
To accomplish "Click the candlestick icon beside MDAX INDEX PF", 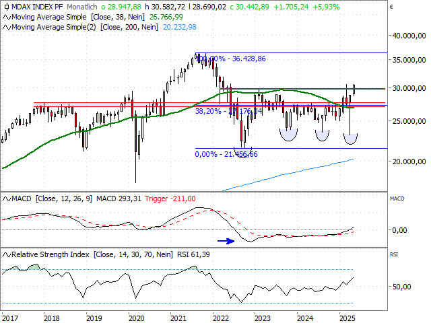I will coord(6,7).
